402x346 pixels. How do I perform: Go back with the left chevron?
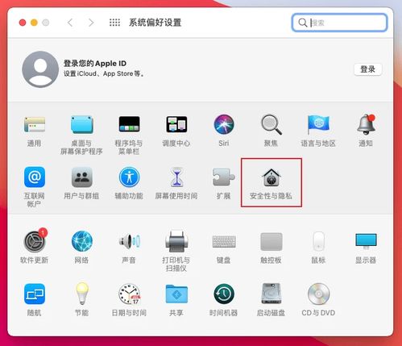[x=70, y=23]
